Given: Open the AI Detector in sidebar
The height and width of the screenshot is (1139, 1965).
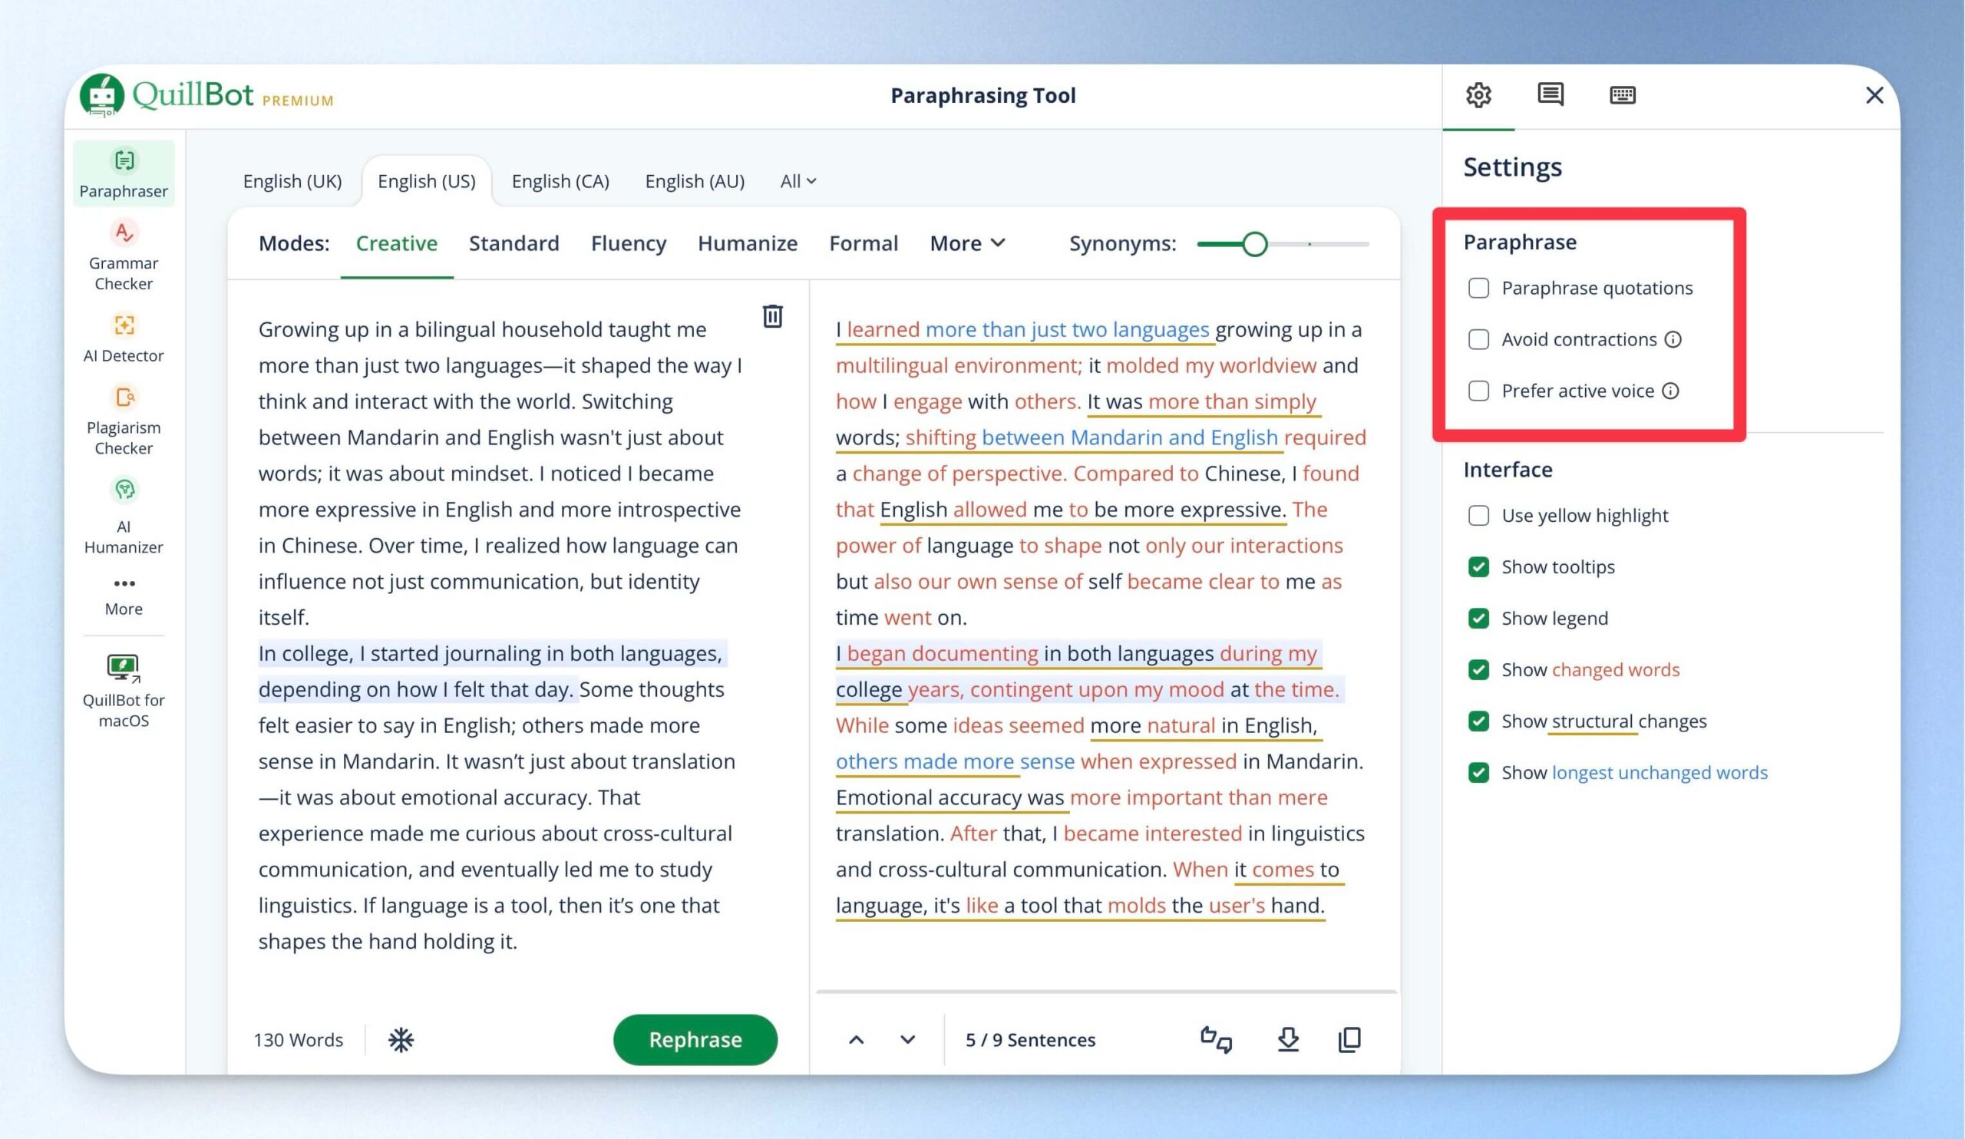Looking at the screenshot, I should pyautogui.click(x=124, y=338).
